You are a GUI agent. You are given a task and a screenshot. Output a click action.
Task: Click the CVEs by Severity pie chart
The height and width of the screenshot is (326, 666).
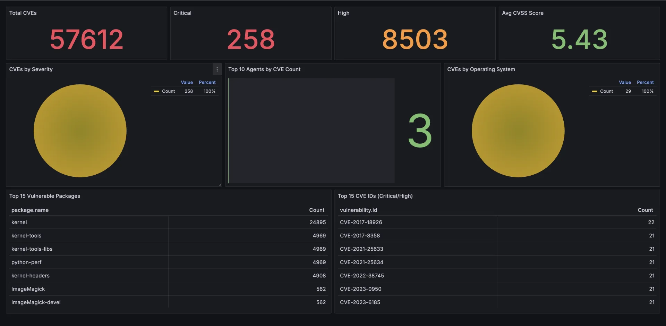pyautogui.click(x=80, y=131)
